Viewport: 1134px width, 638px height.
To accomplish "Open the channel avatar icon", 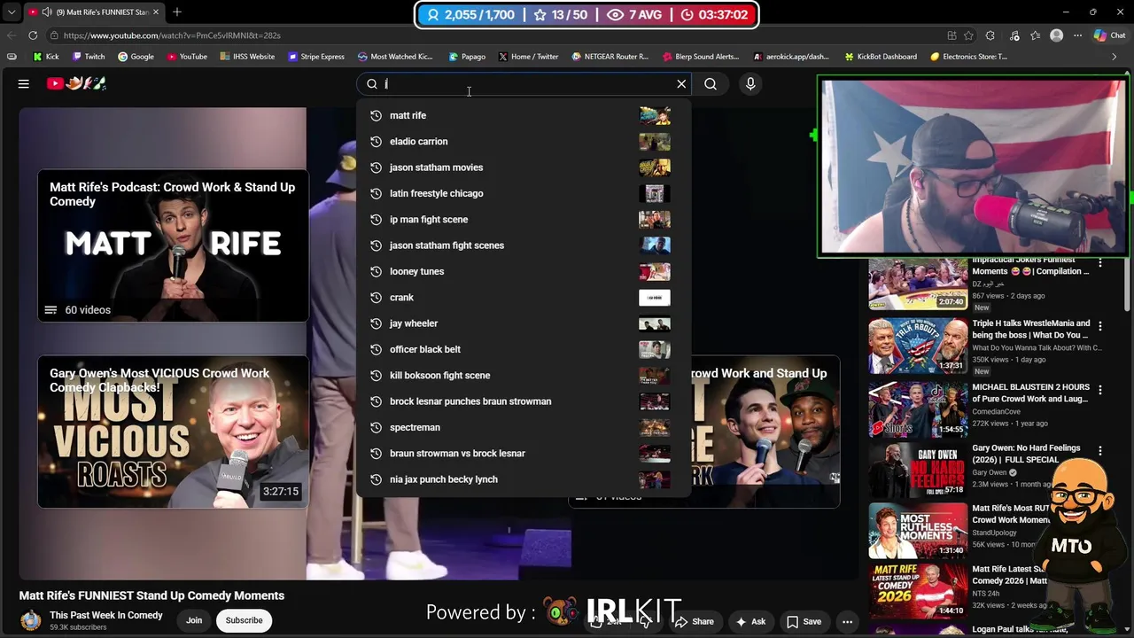I will click(31, 620).
